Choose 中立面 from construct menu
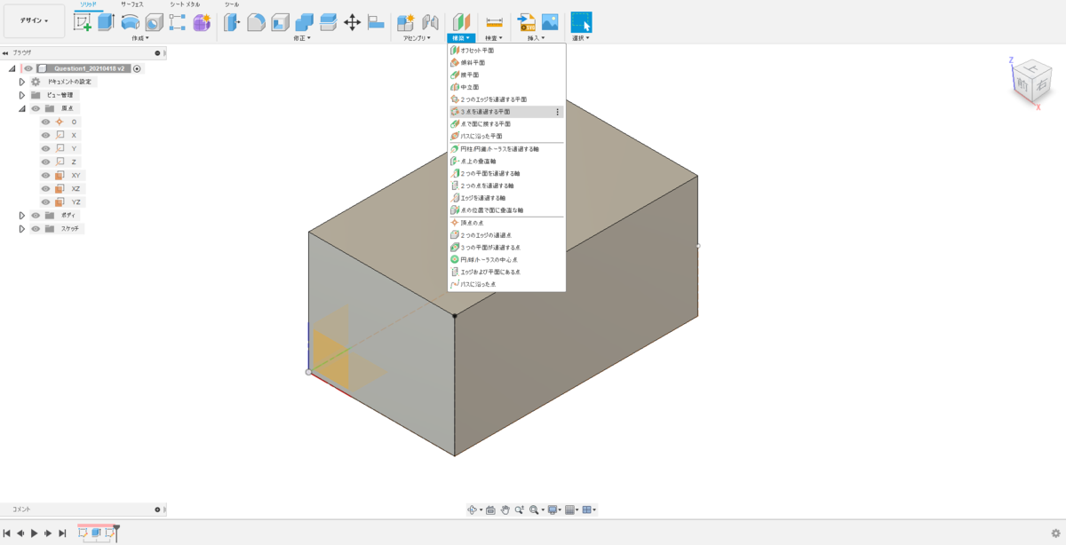1066x545 pixels. pos(506,87)
